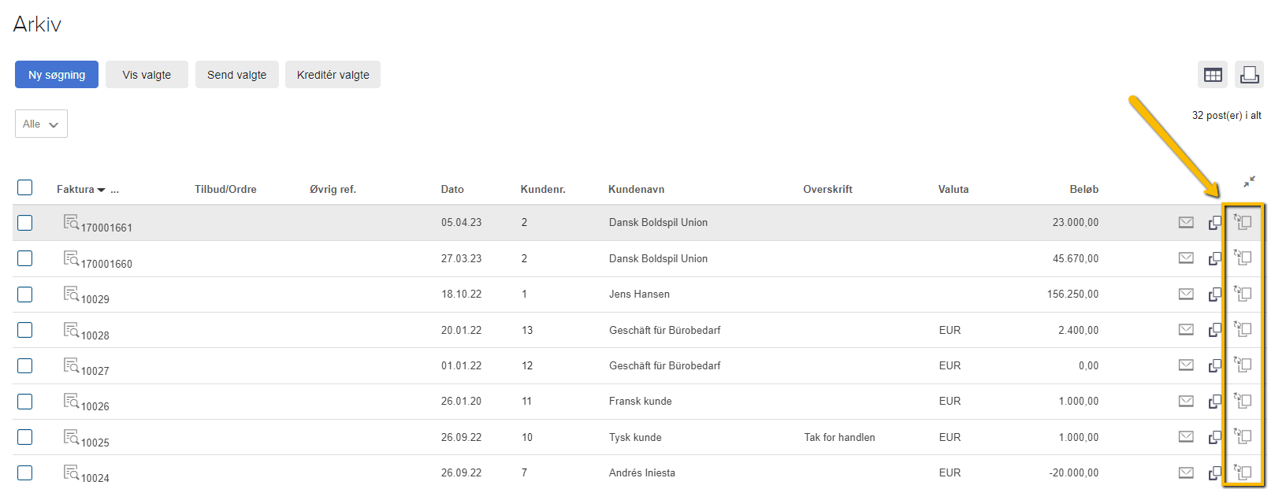
Task: Click the 'Ny søgning' button
Action: [x=57, y=75]
